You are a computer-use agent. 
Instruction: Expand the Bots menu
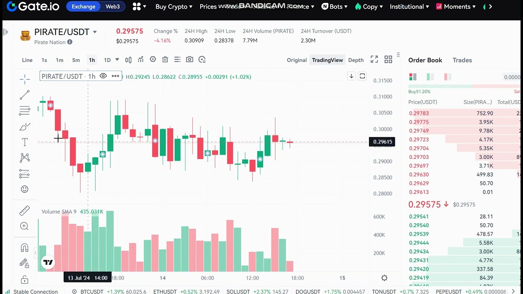(335, 7)
